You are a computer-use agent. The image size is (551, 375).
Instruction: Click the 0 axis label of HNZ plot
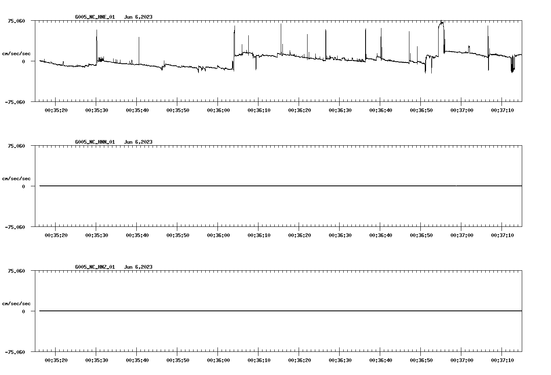pyautogui.click(x=24, y=311)
